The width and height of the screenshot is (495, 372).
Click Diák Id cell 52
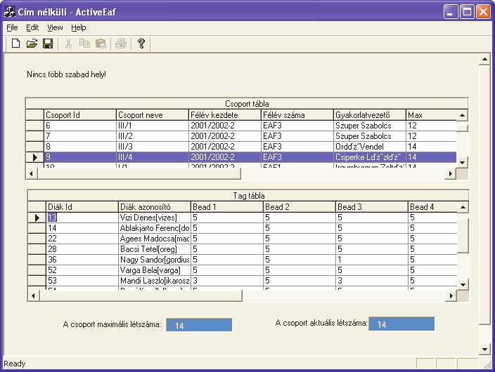(82, 270)
